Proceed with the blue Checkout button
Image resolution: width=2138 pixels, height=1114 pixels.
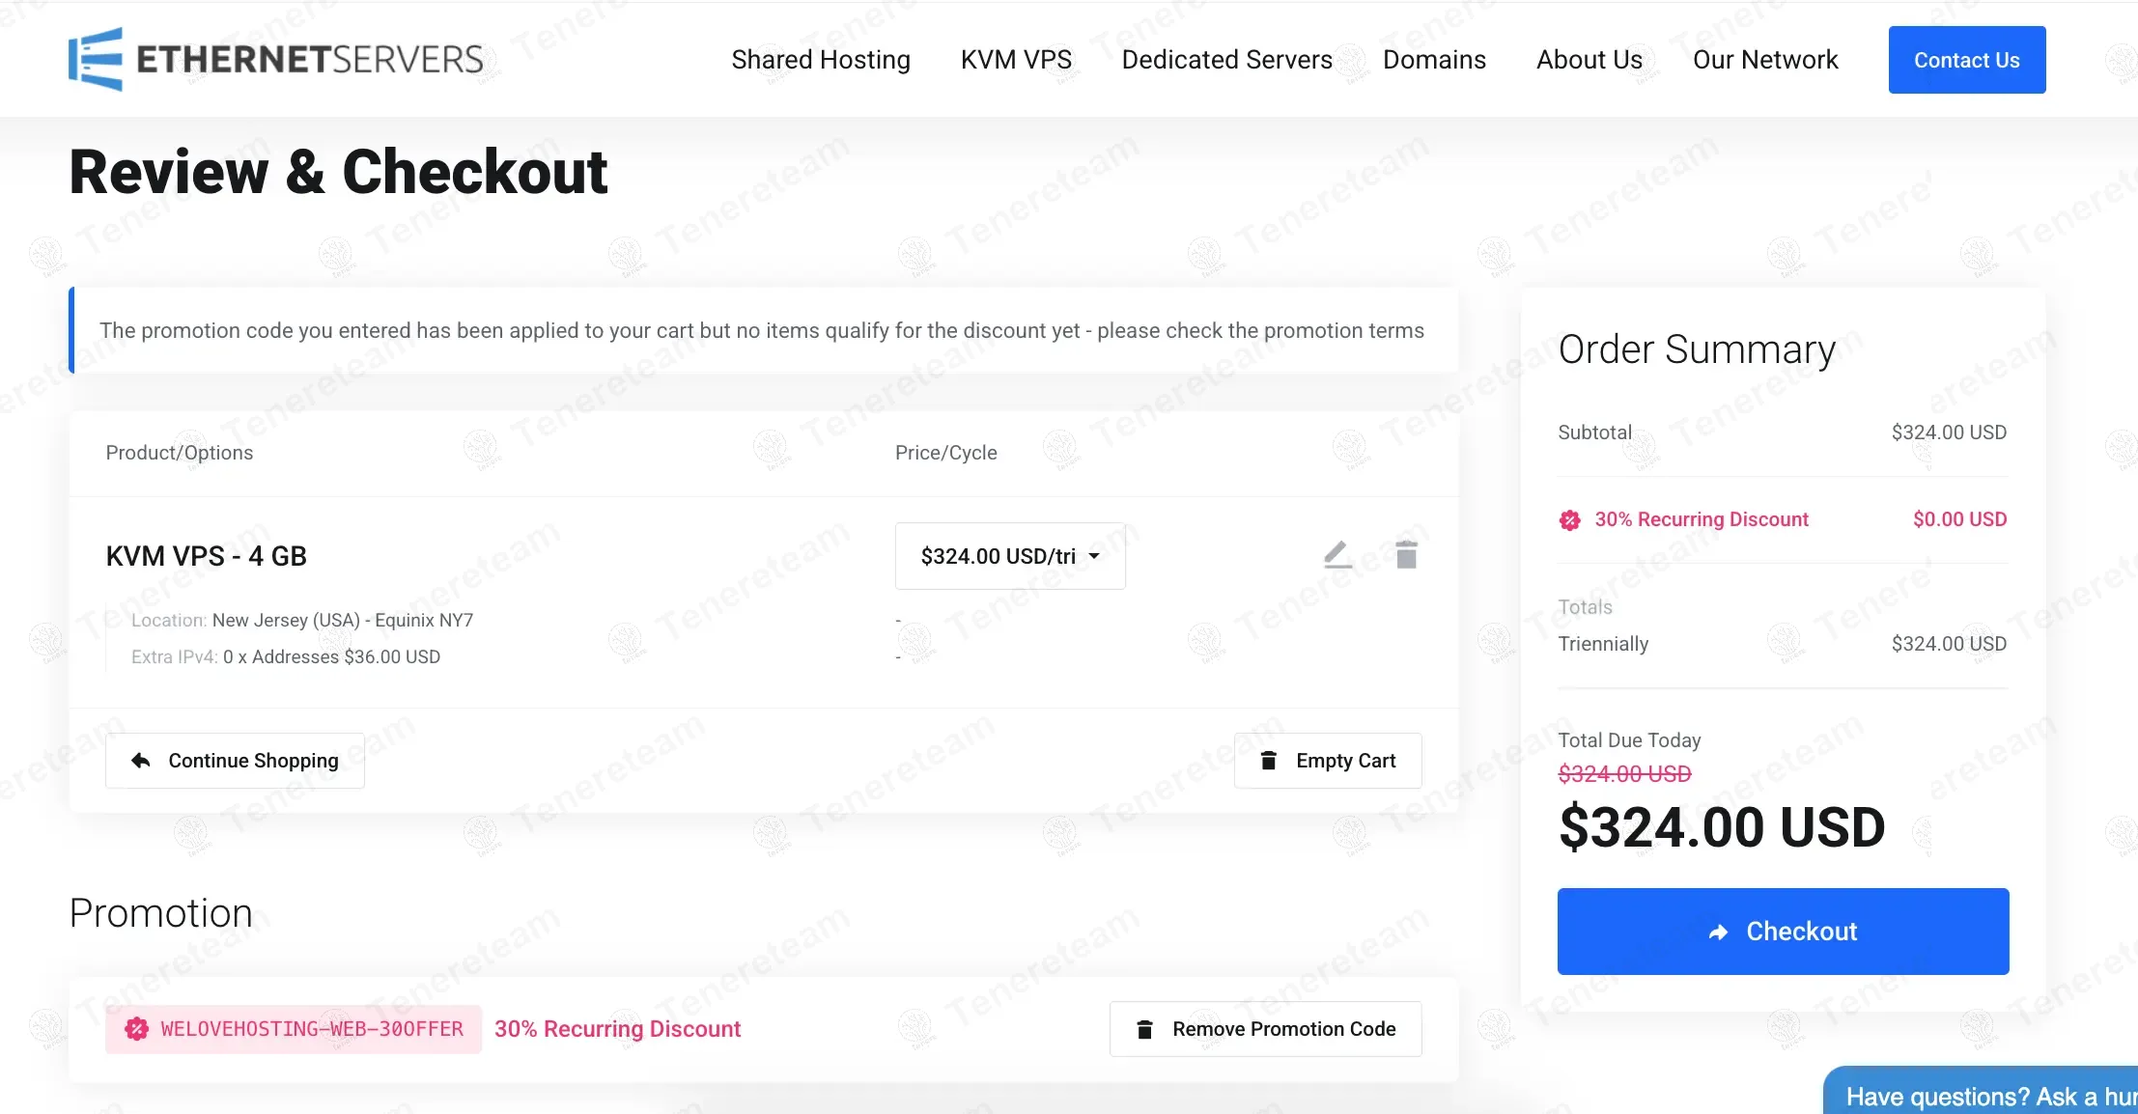(1783, 932)
